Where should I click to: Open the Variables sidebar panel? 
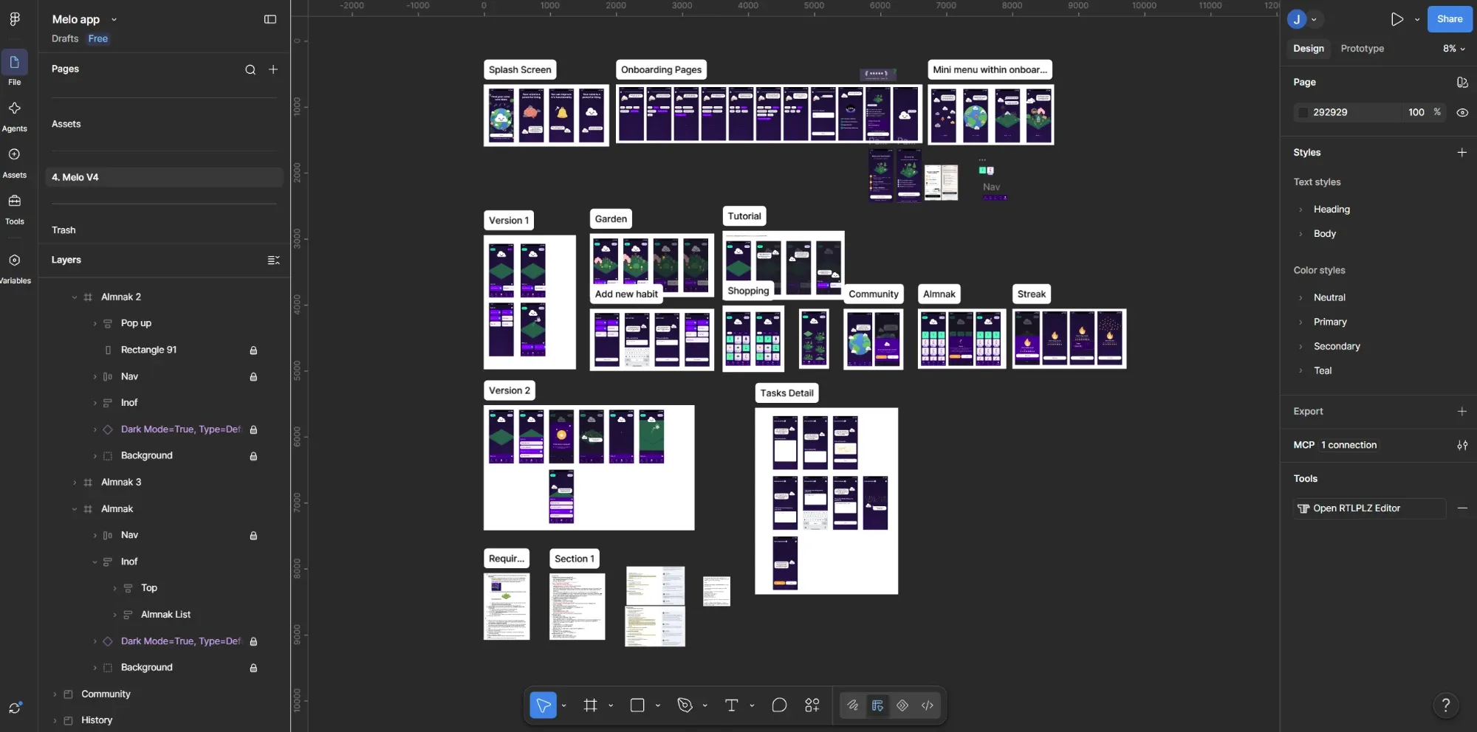(x=15, y=268)
